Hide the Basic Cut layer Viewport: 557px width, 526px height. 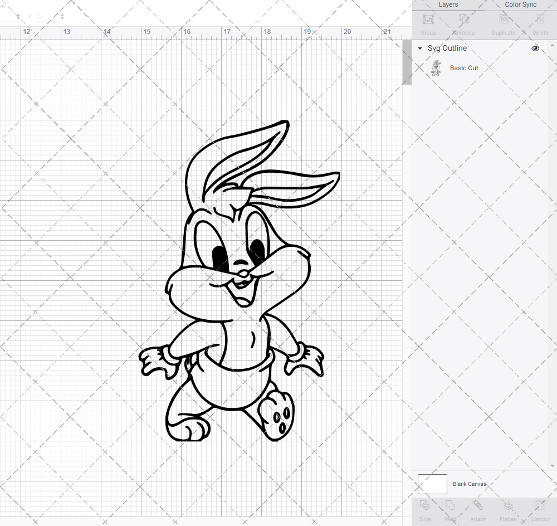535,67
